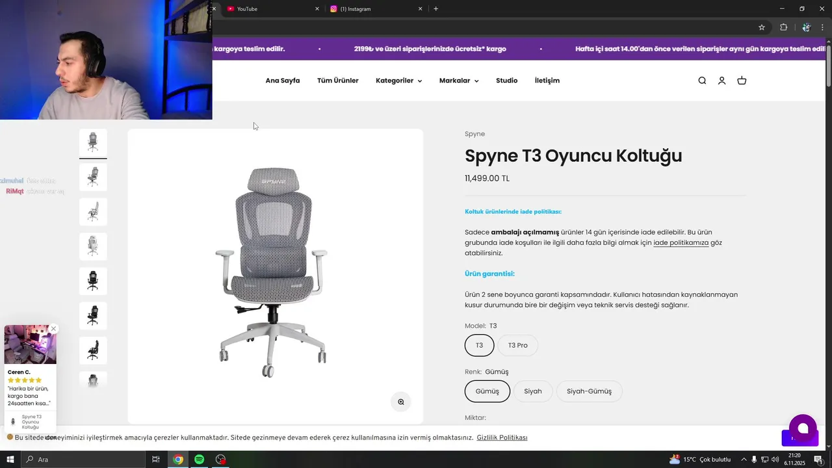Open the Chrome three-dot menu
832x468 pixels.
click(x=822, y=27)
